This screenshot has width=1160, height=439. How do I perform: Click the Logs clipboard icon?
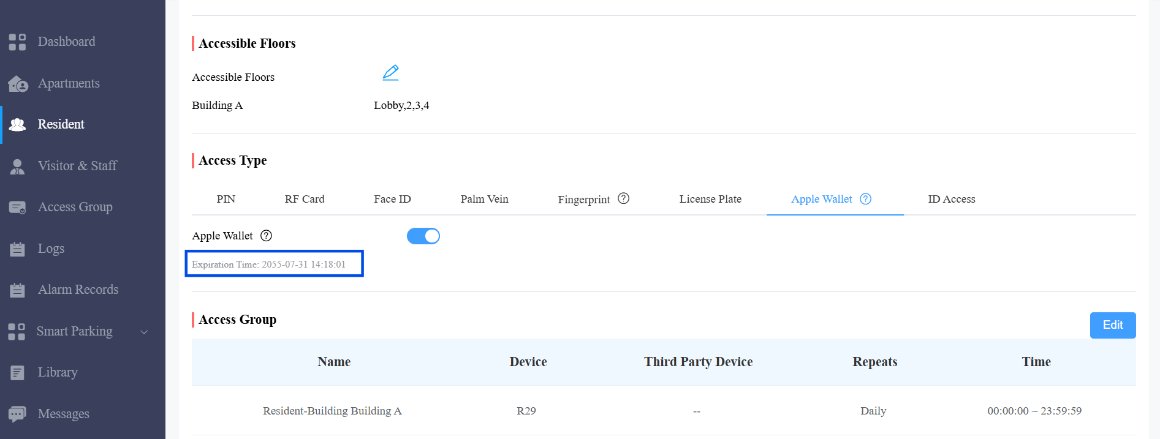[17, 249]
